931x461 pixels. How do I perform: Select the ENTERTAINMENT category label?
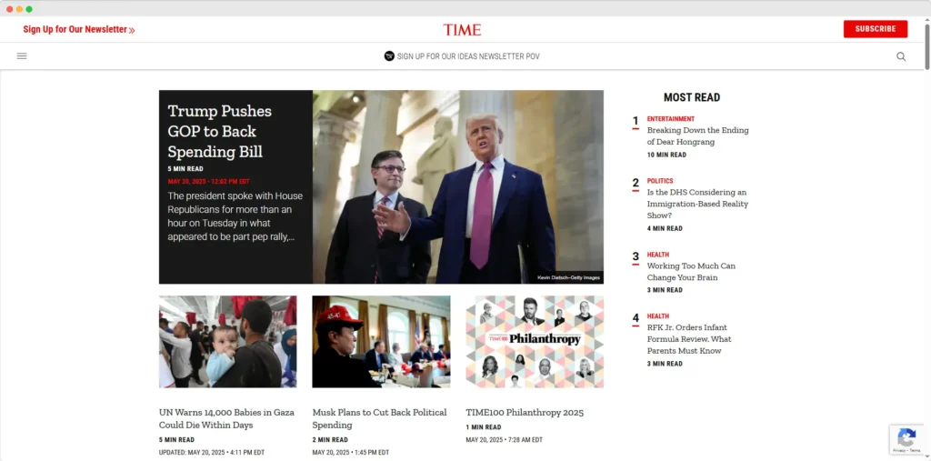671,119
